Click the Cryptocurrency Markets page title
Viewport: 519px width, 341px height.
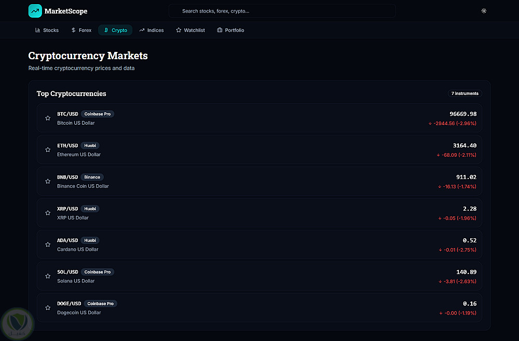[88, 56]
